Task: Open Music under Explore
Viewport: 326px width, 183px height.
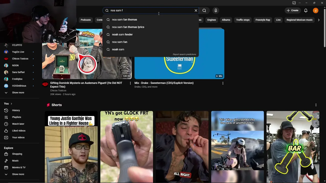Action: [x=19, y=161]
